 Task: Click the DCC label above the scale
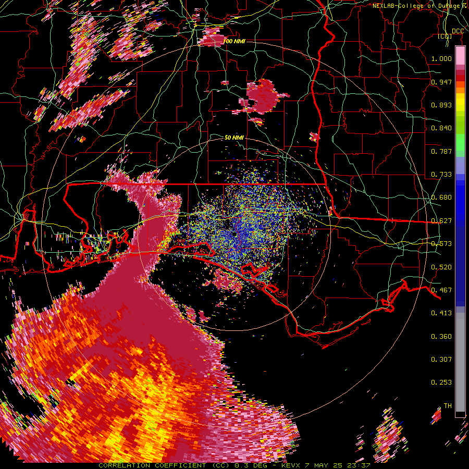(458, 31)
